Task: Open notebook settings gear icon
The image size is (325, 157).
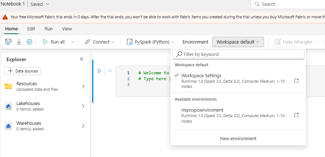Action: [29, 42]
